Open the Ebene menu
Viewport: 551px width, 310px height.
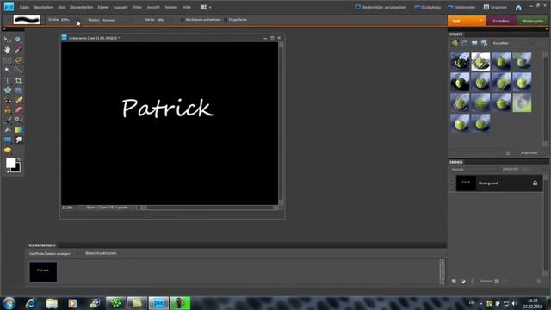(103, 7)
